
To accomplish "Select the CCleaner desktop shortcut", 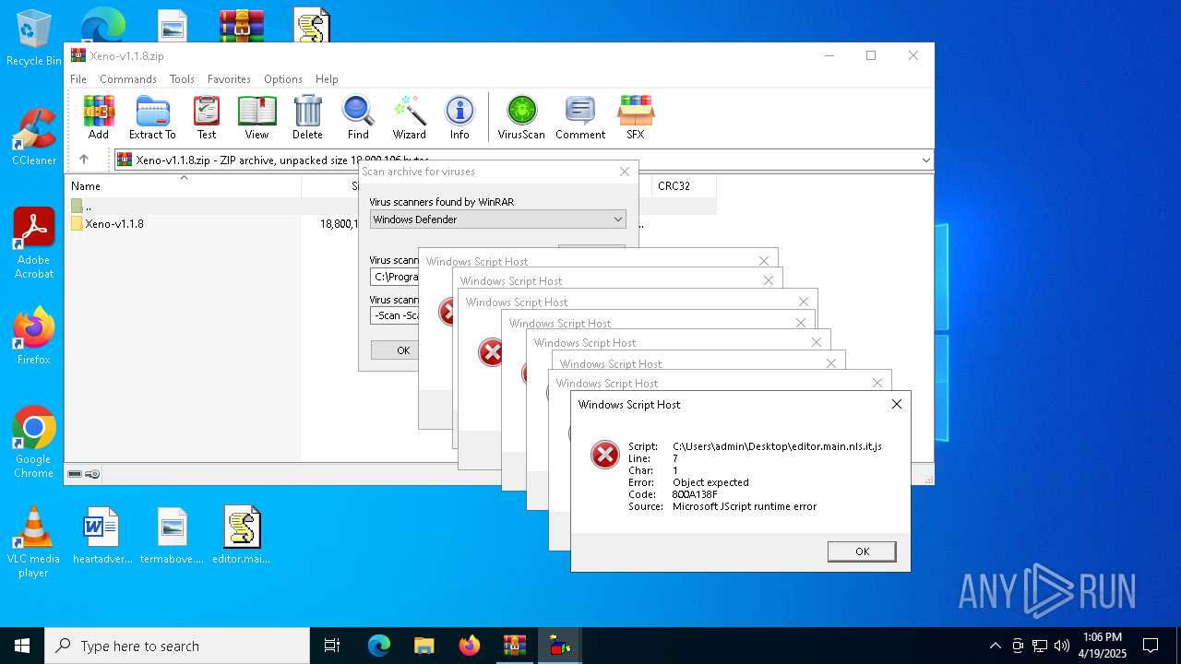I will click(34, 136).
